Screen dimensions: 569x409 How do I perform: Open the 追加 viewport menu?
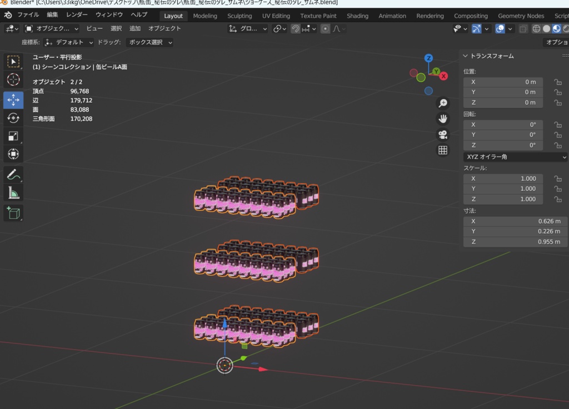(135, 29)
